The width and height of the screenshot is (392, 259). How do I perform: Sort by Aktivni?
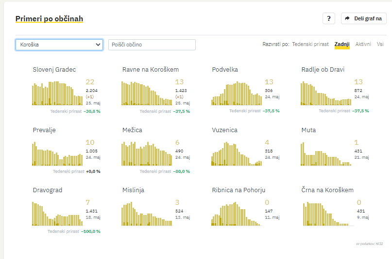363,45
